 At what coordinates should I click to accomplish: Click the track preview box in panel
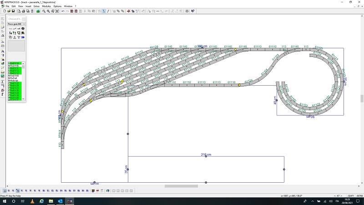click(x=16, y=46)
